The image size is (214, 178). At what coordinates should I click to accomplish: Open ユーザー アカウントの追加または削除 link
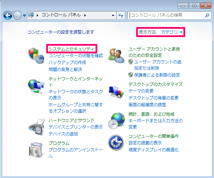click(x=158, y=65)
